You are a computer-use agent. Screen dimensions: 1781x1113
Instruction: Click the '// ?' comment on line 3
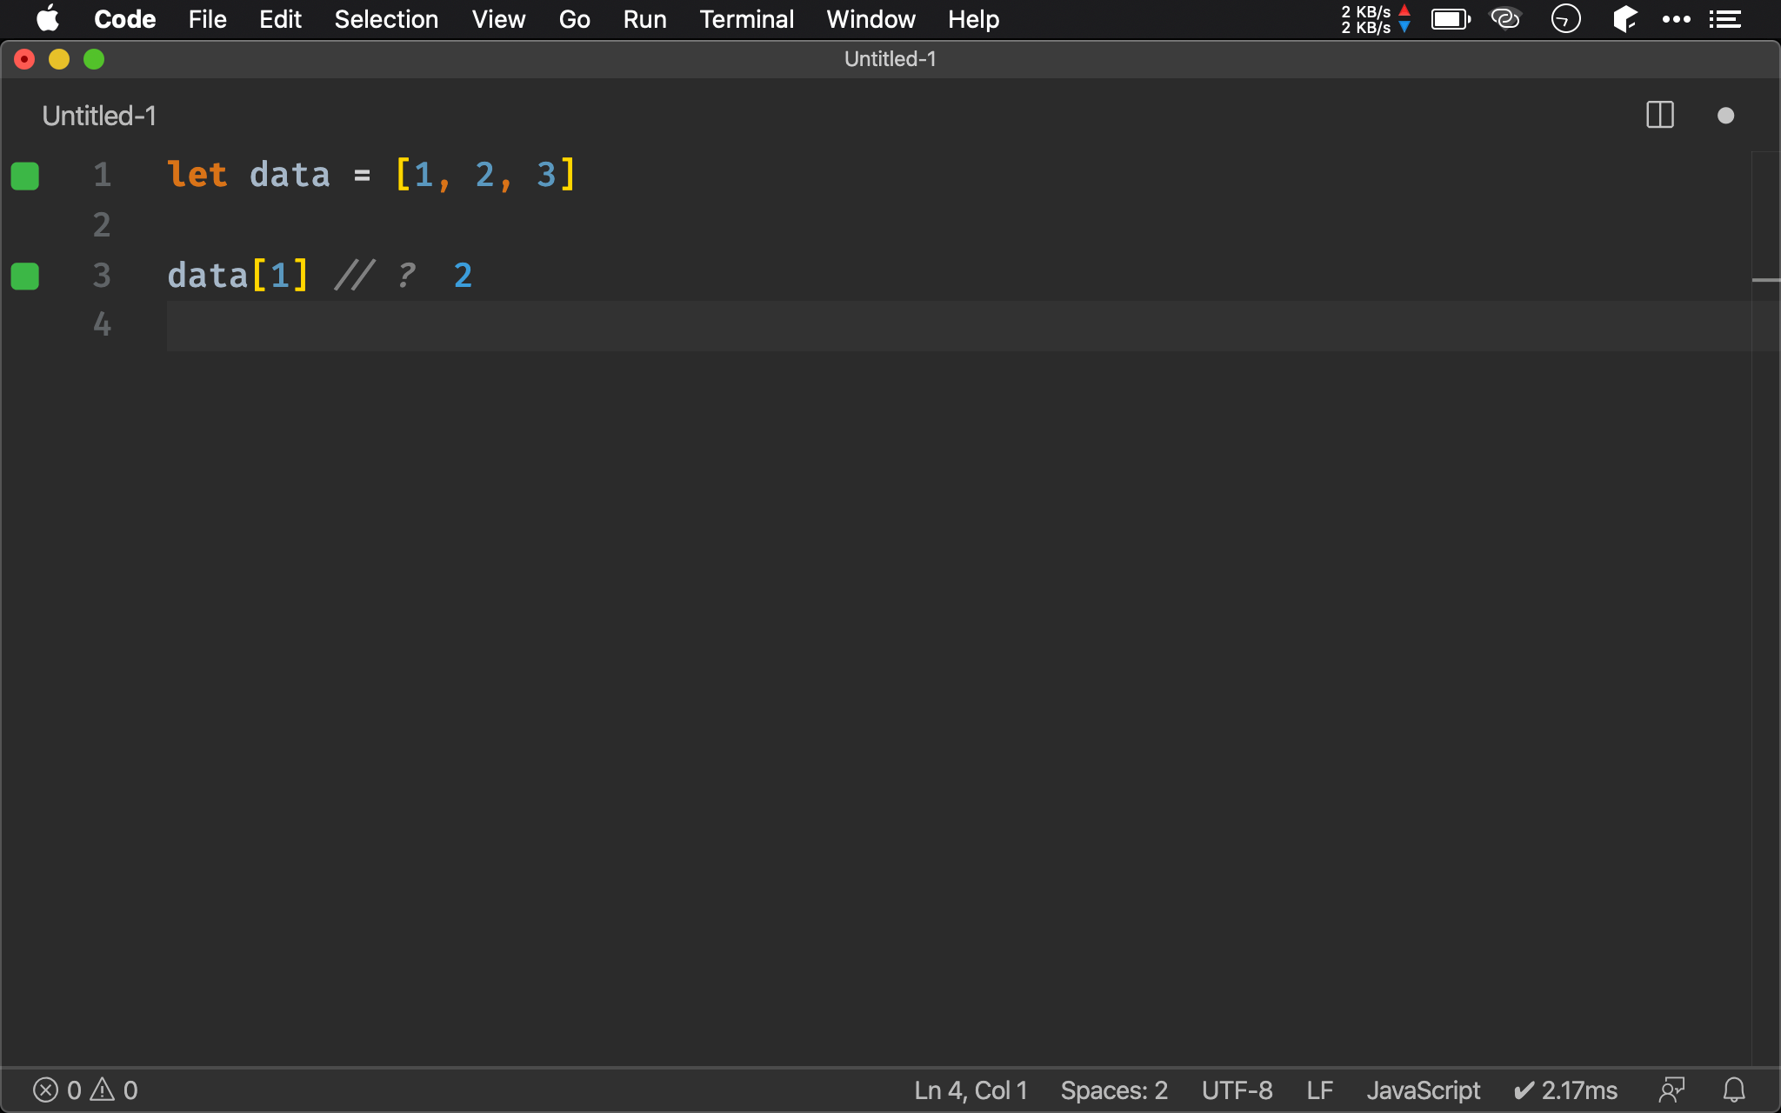click(375, 276)
